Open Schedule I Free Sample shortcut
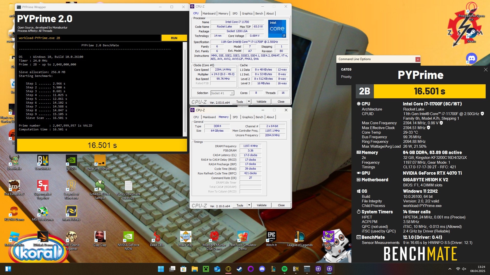Viewport: 490px width, 275px height. (x=100, y=190)
